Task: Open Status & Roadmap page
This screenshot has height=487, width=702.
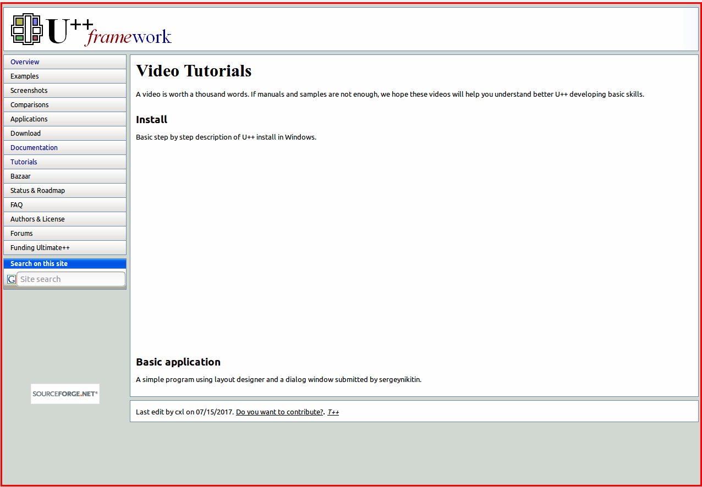Action: tap(37, 191)
